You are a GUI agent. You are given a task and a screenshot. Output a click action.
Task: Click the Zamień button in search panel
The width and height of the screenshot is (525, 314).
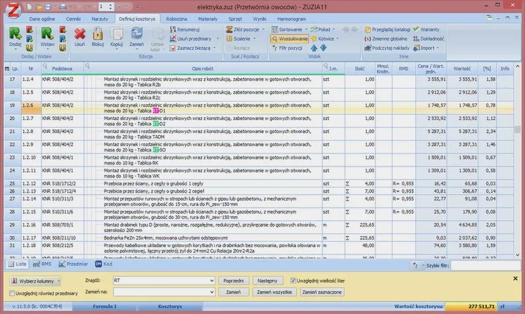(x=234, y=292)
